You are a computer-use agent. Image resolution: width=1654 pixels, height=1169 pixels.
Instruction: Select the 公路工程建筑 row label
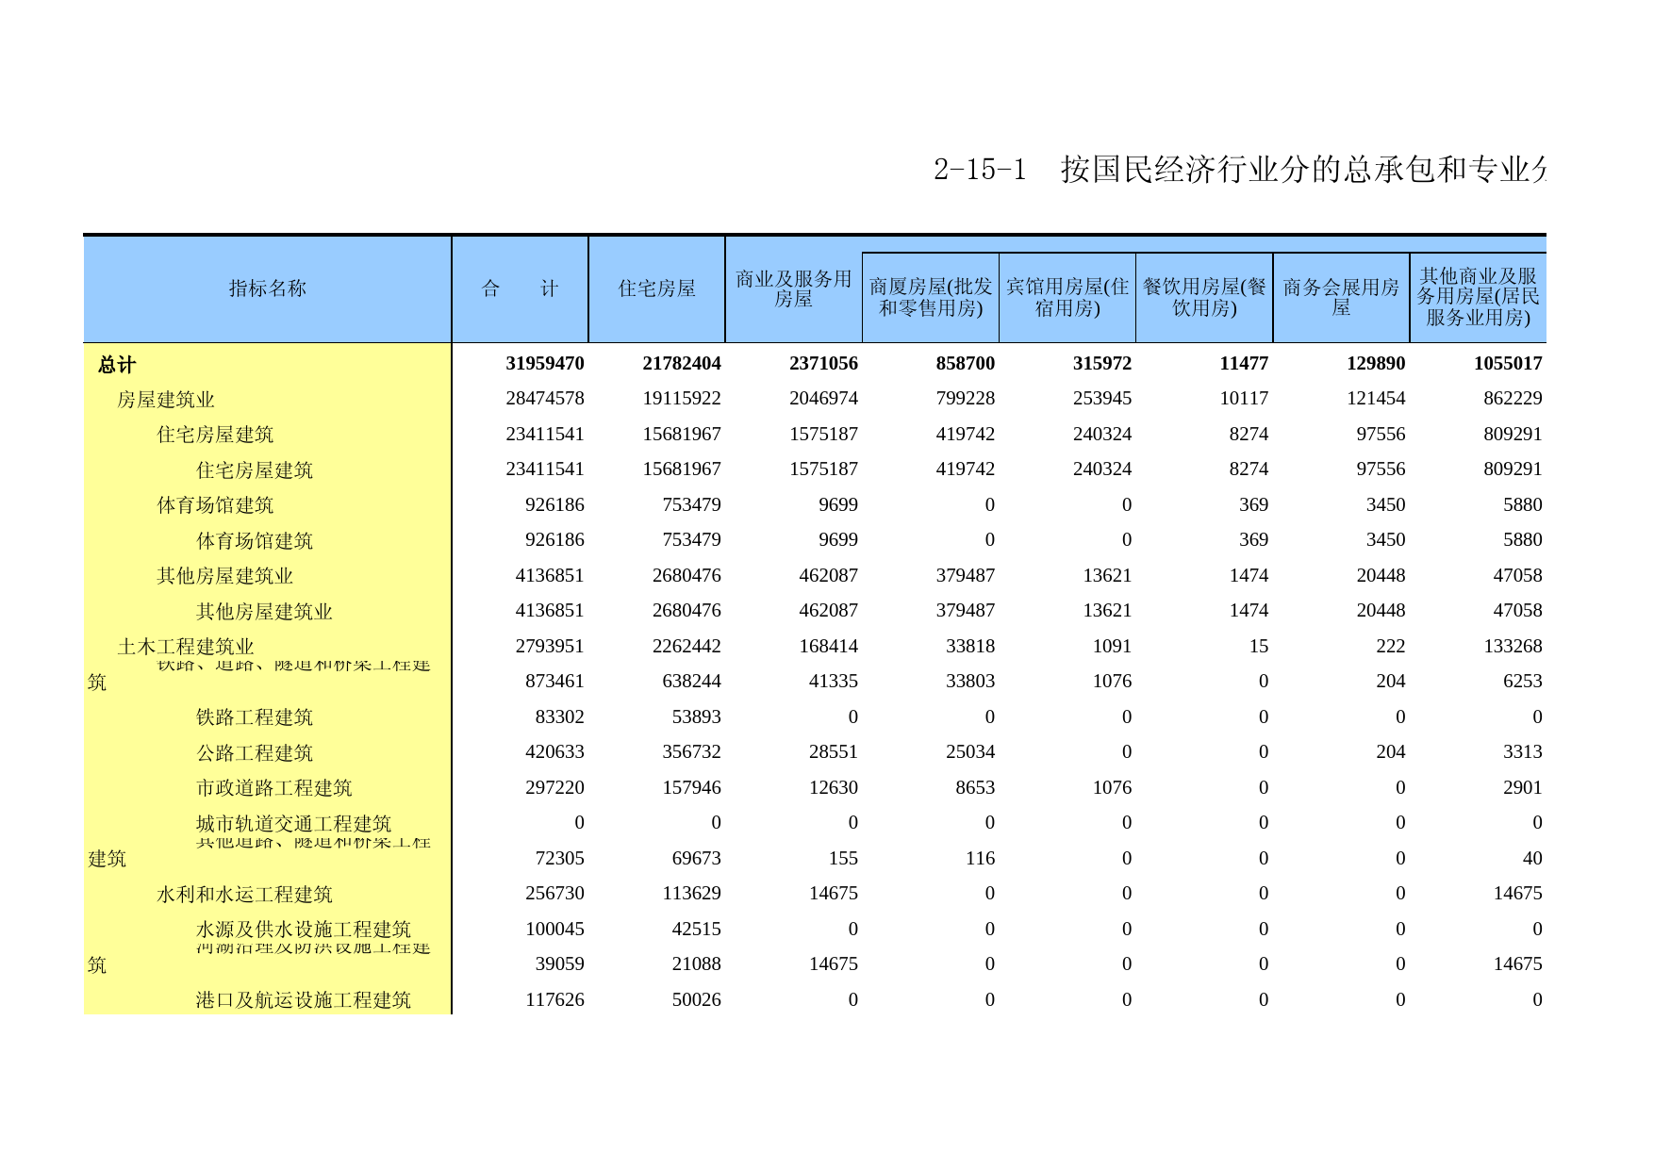pyautogui.click(x=255, y=753)
